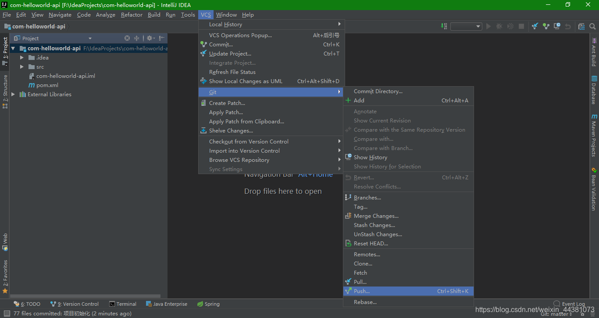
Task: Open the Window menu
Action: [x=226, y=15]
